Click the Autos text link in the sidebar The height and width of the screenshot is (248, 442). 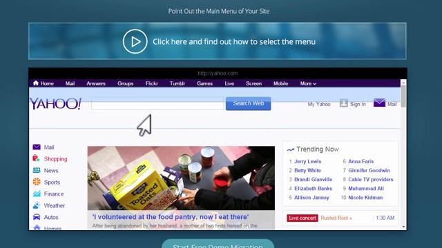point(51,217)
